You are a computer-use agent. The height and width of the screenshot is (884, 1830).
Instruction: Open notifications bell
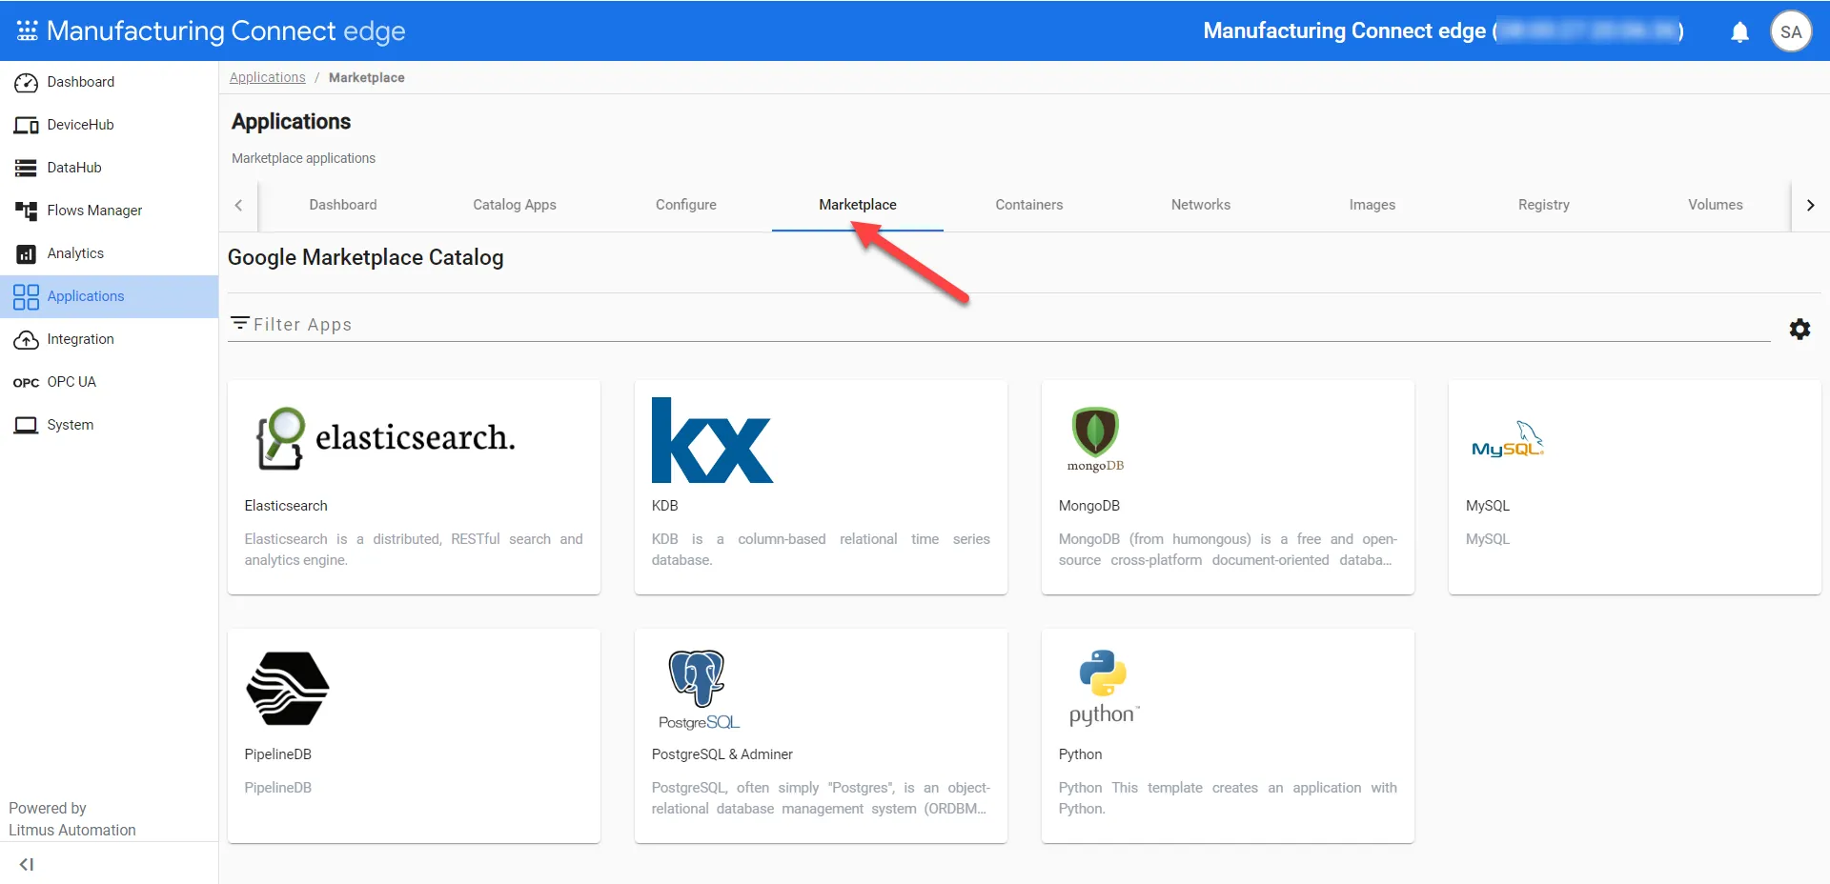click(x=1739, y=32)
